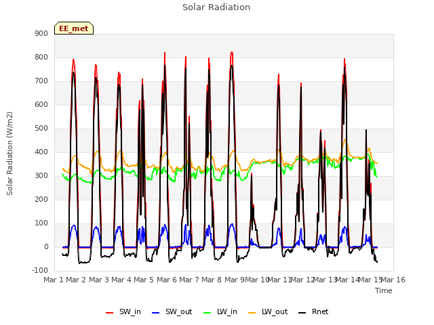Click the blue SW_out legend swatch
This screenshot has height=325, width=434.
coord(156,313)
